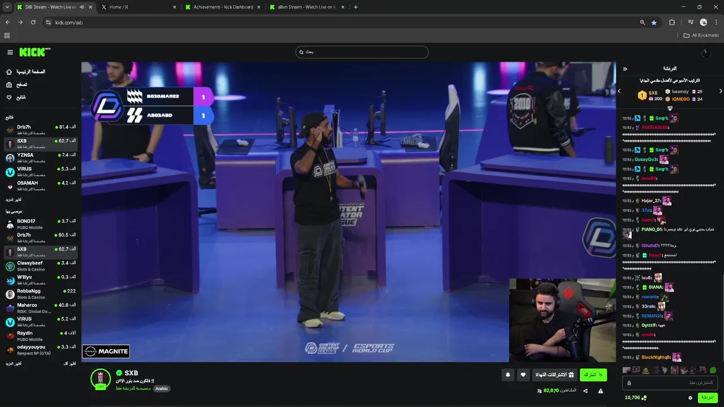
Task: Open All Bookmarks folder
Action: point(701,36)
